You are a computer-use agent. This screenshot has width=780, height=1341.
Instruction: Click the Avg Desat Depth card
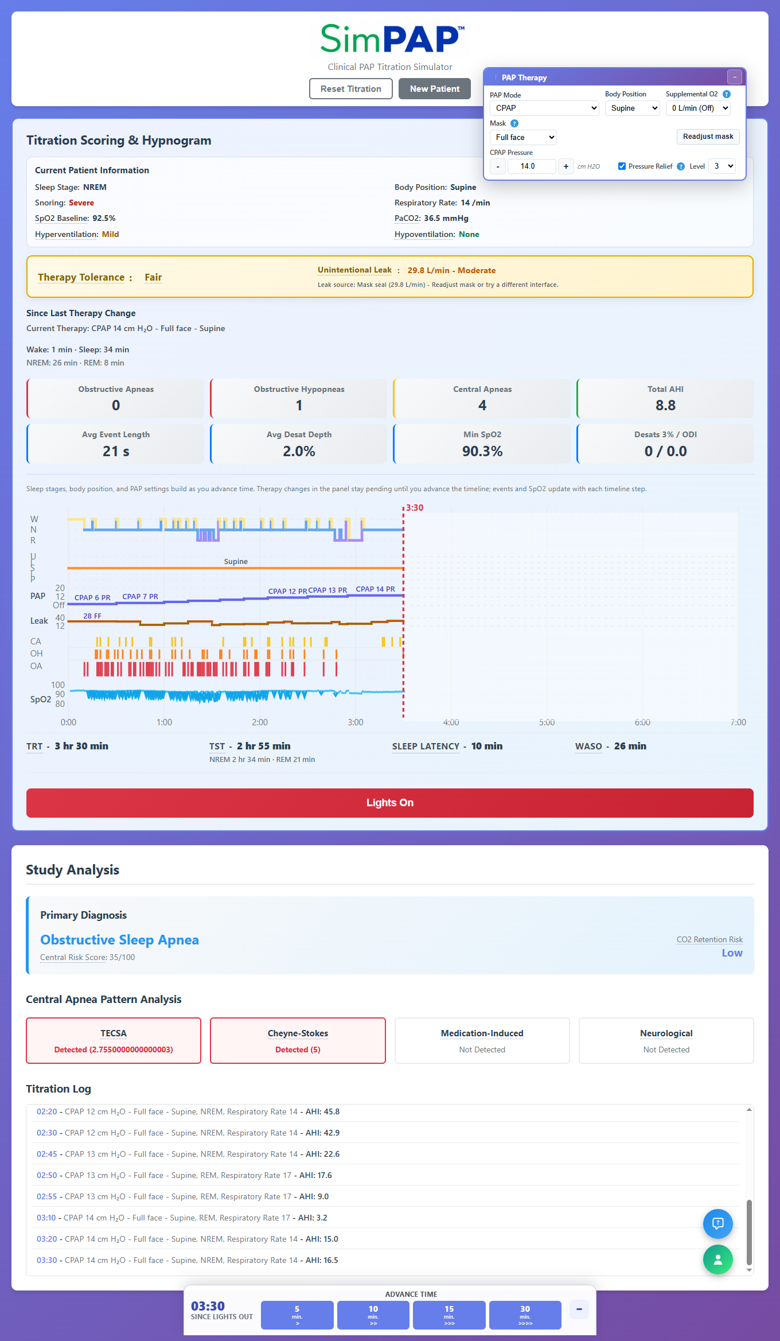point(299,444)
